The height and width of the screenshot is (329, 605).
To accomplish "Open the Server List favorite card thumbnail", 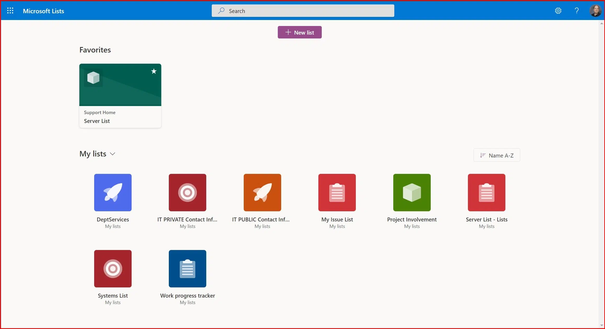I will (120, 85).
